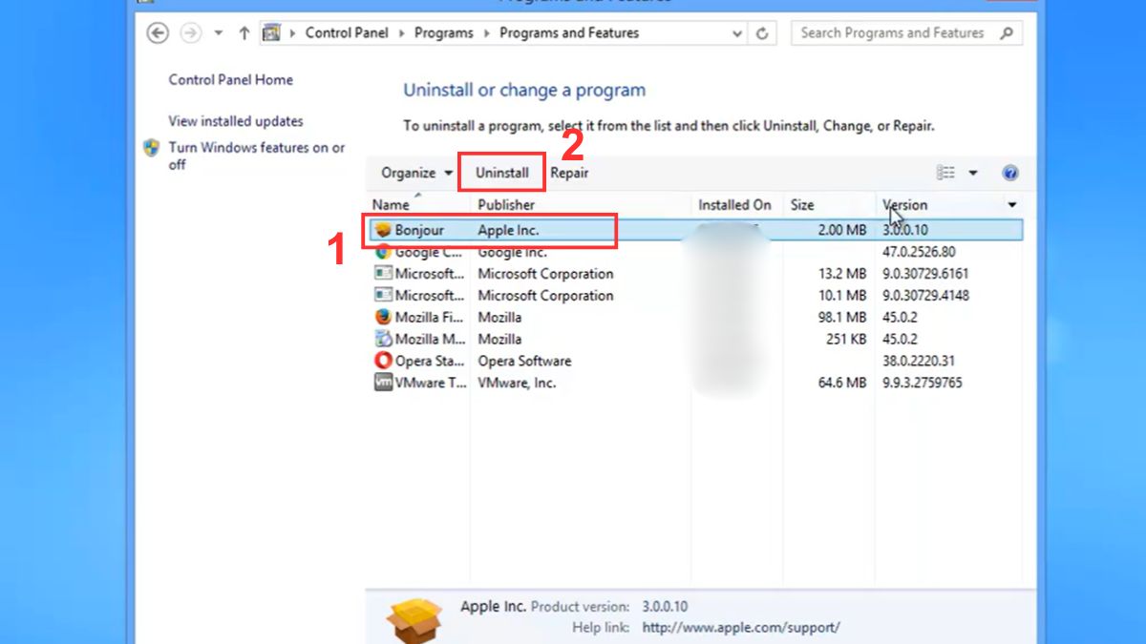Screen dimensions: 1146x644
Task: Click version 38.0.2220.31 cell
Action: 919,362
